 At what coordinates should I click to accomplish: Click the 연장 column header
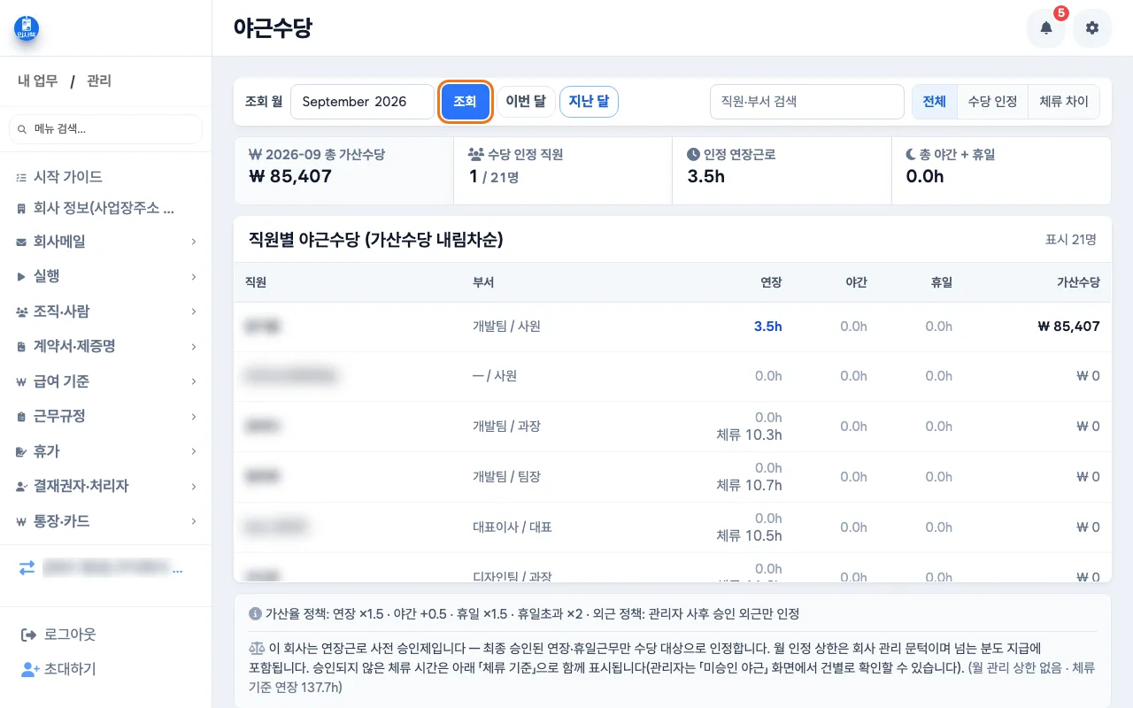coord(771,282)
